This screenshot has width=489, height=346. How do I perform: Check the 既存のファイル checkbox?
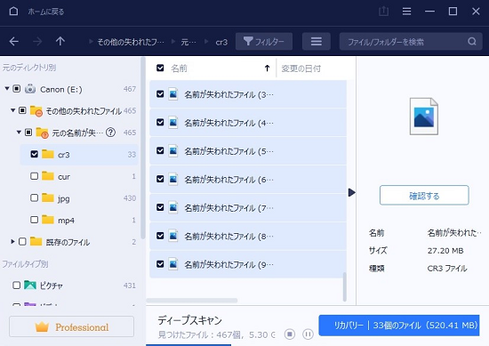pos(22,241)
